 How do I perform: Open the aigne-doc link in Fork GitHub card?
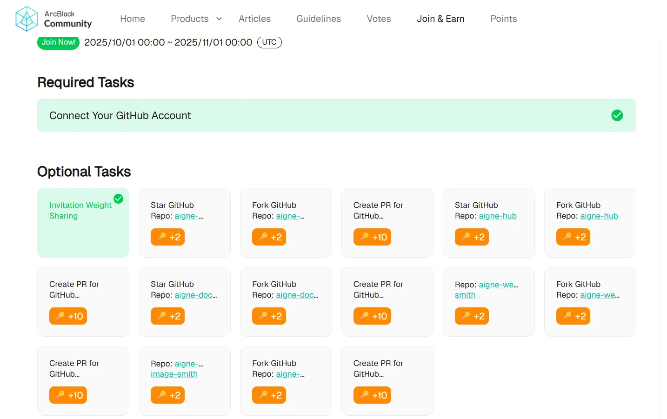(x=297, y=295)
